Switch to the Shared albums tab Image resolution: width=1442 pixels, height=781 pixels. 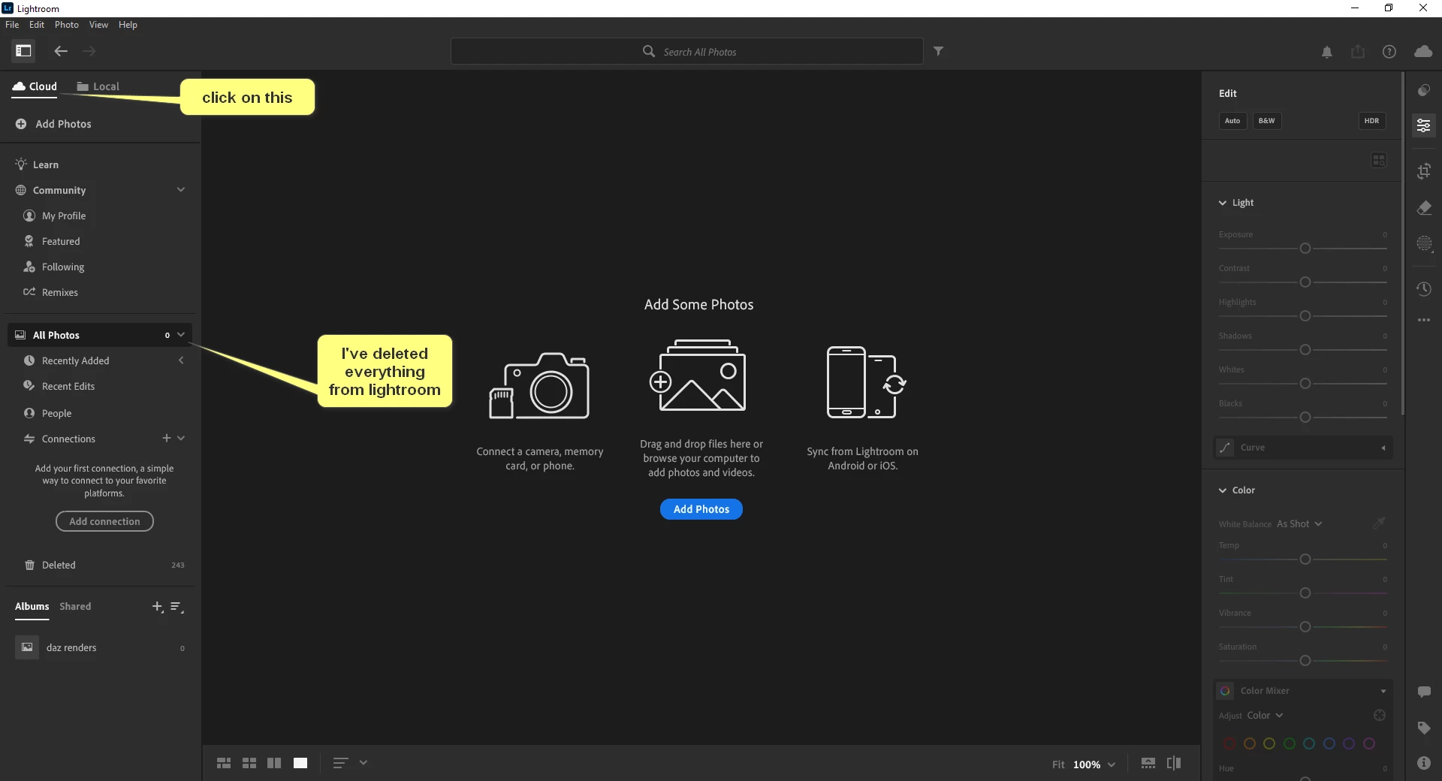click(75, 606)
